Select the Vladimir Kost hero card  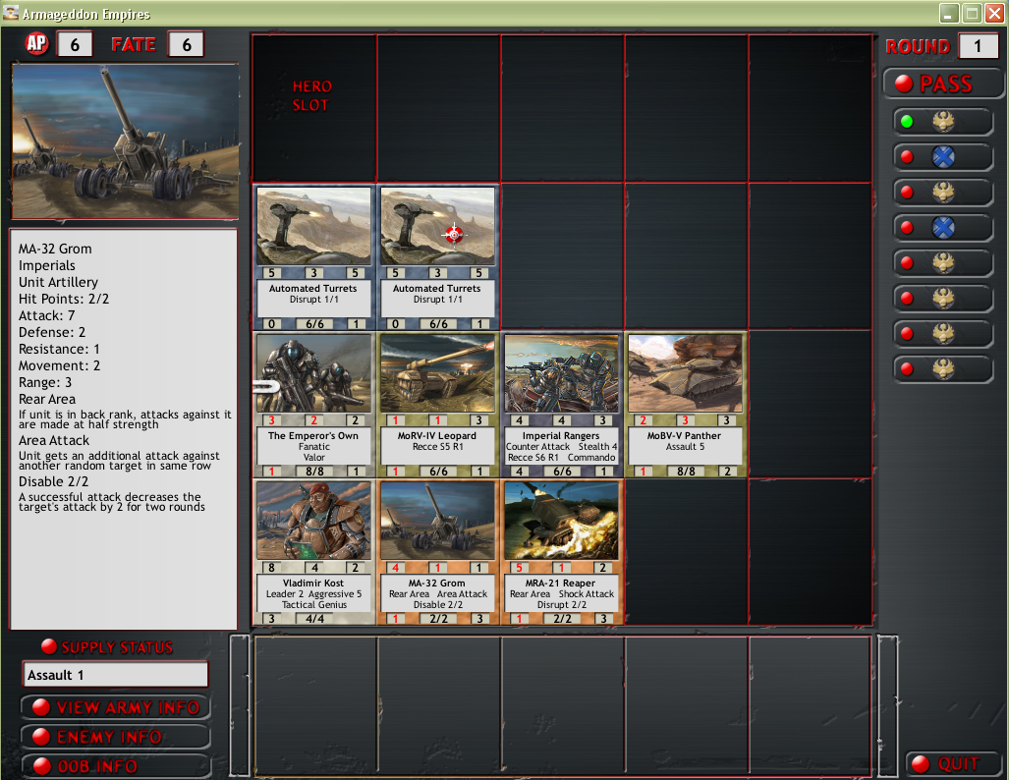click(314, 552)
